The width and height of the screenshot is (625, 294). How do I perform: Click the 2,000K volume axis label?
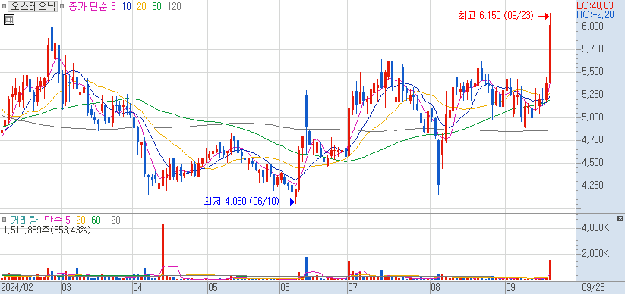pos(595,253)
